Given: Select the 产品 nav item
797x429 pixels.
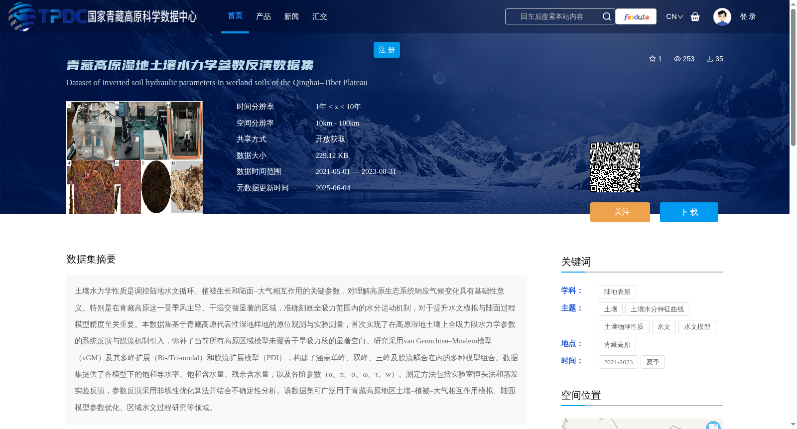Looking at the screenshot, I should click(x=264, y=16).
